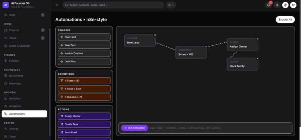Click the Tasks count badge

[x=43, y=38]
